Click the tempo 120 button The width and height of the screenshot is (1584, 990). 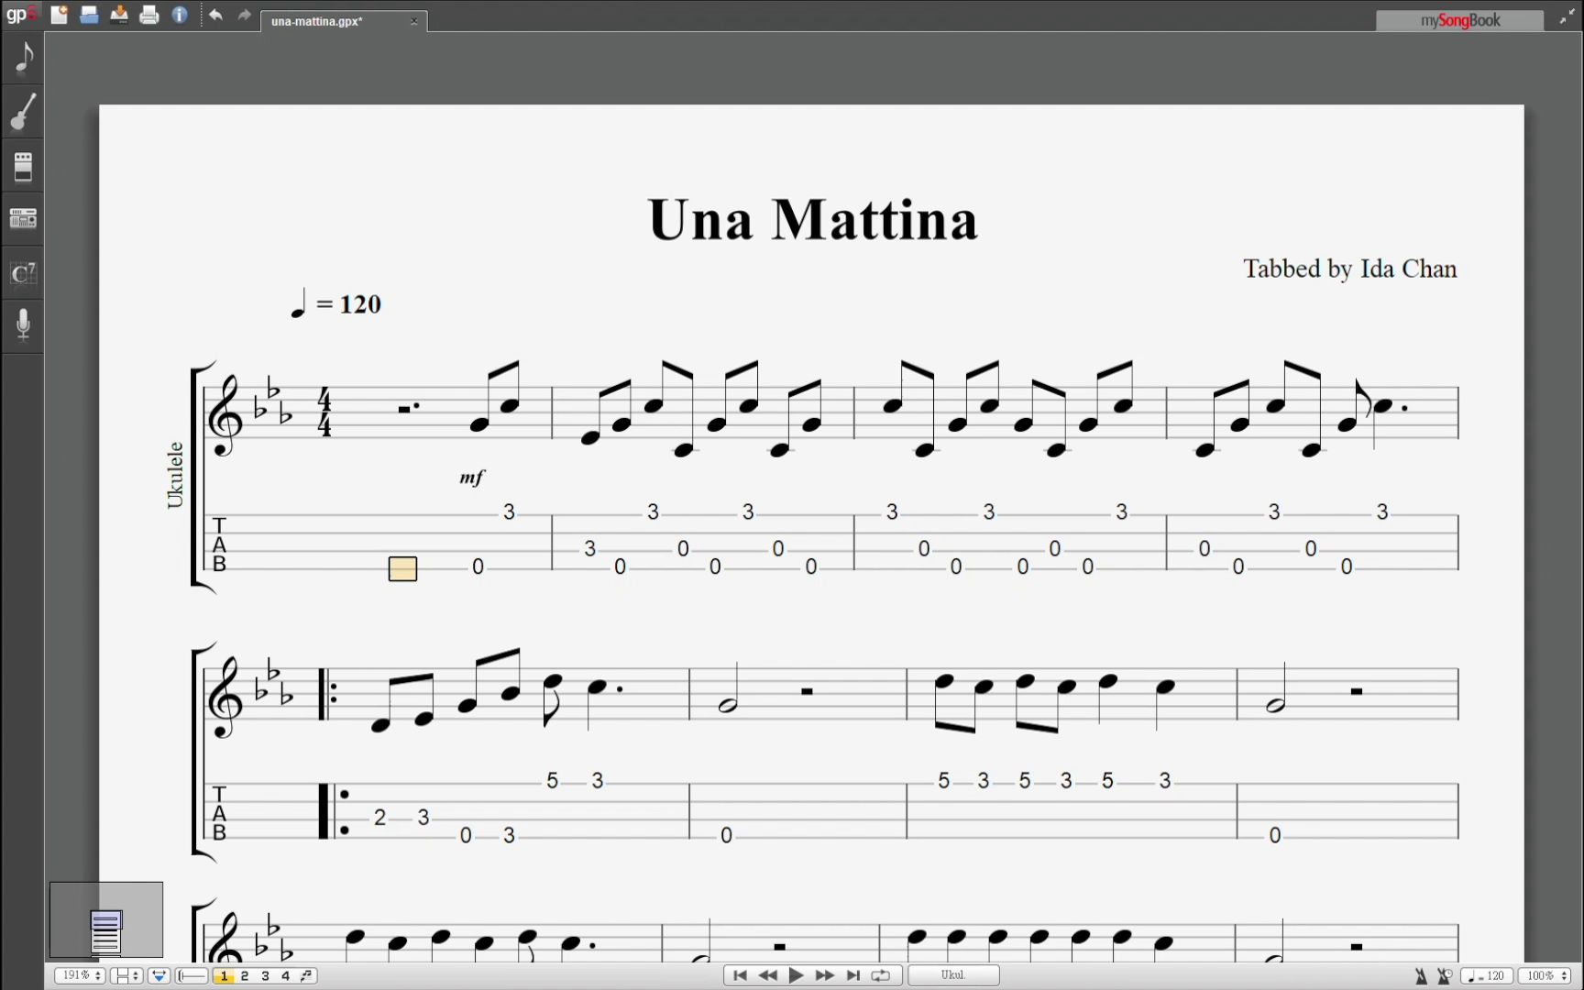1486,976
